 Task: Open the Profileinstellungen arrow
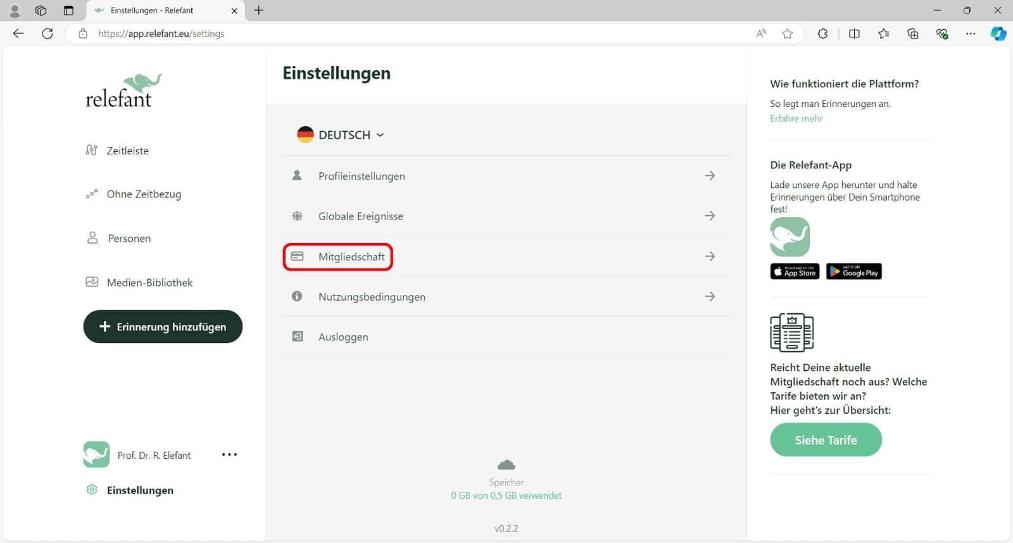[x=710, y=176]
